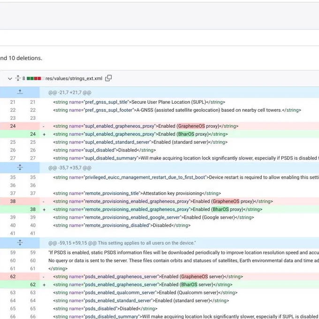Click the psds_disabled string line 65

coord(105,309)
